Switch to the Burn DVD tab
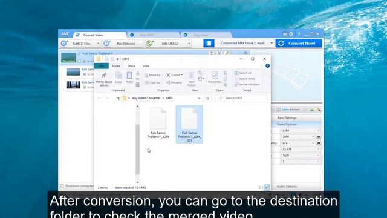The width and height of the screenshot is (387, 218). (x=147, y=35)
